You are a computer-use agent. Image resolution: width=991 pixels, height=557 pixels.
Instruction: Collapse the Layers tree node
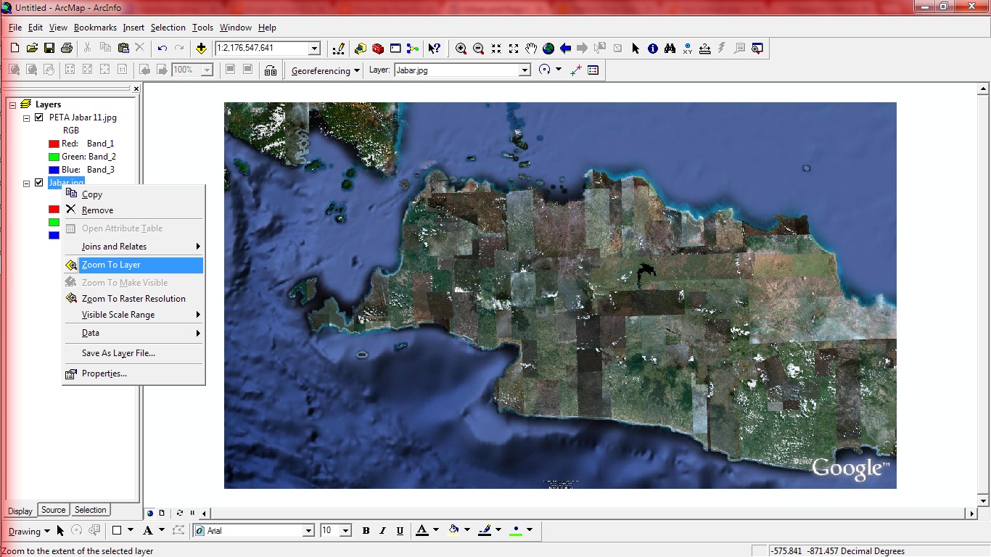[12, 104]
